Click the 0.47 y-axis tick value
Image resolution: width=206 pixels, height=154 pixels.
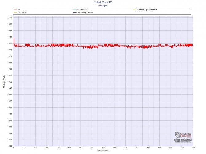(10, 88)
